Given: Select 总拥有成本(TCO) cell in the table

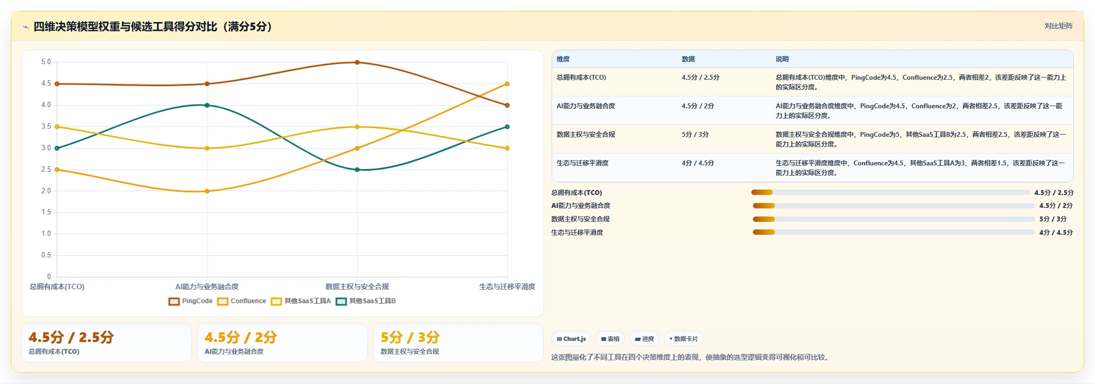Looking at the screenshot, I should click(x=615, y=82).
